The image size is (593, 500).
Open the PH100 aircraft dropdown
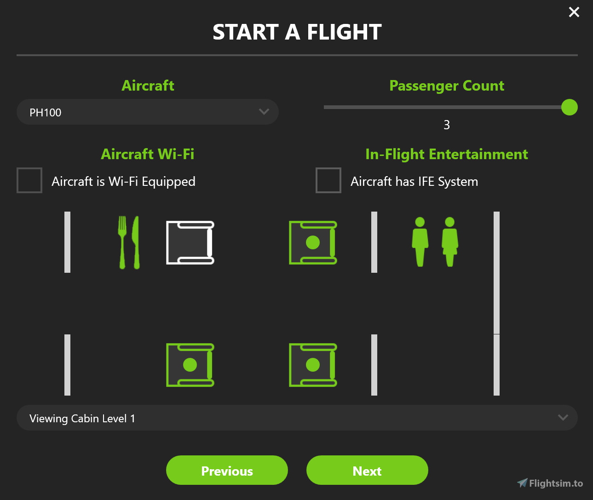tap(147, 112)
